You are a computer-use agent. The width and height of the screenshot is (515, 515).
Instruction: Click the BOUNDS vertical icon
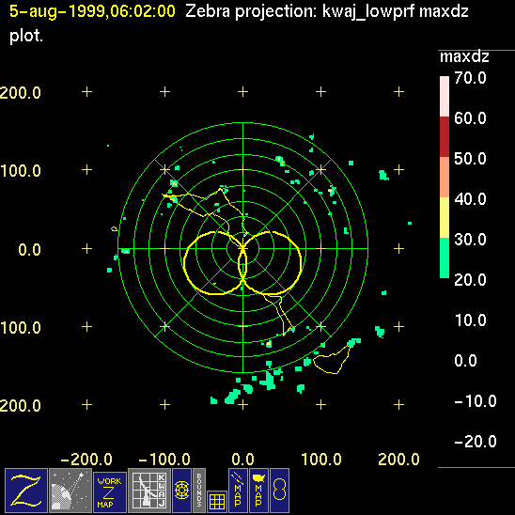tap(199, 491)
